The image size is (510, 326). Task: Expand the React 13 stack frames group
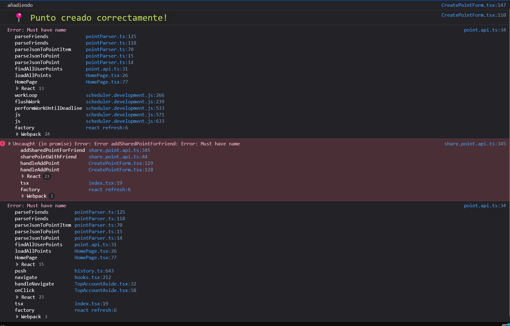[17, 88]
